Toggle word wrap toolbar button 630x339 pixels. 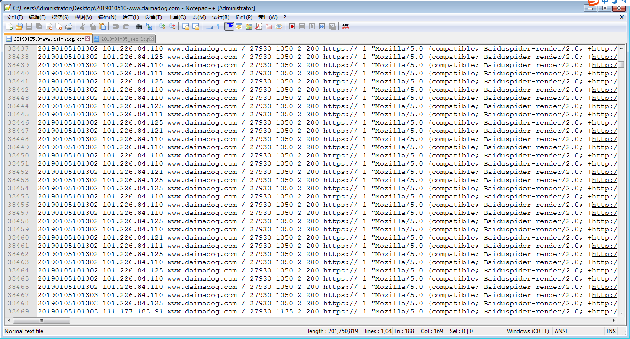click(x=209, y=26)
